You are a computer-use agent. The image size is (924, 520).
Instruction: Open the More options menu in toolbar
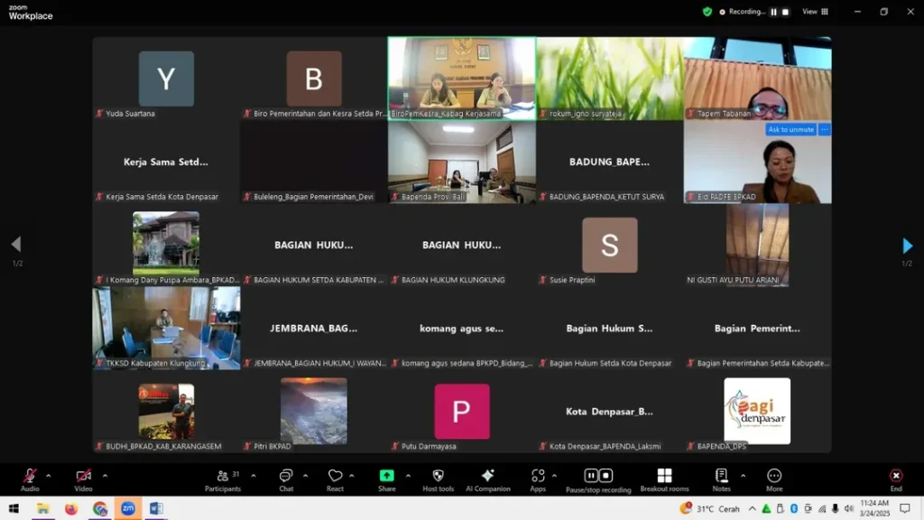tap(773, 479)
